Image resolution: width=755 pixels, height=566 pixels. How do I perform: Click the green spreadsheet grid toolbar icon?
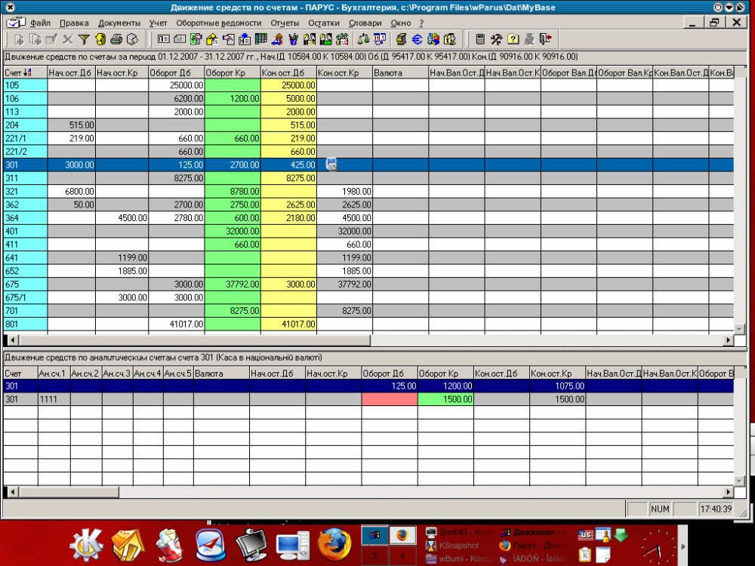point(261,39)
